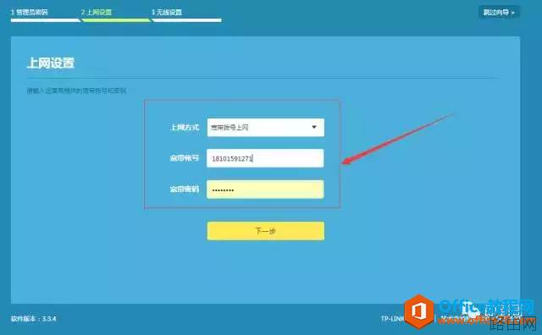This screenshot has height=335, width=542.
Task: Click the green progress bar under step 2
Action: pyautogui.click(x=116, y=20)
